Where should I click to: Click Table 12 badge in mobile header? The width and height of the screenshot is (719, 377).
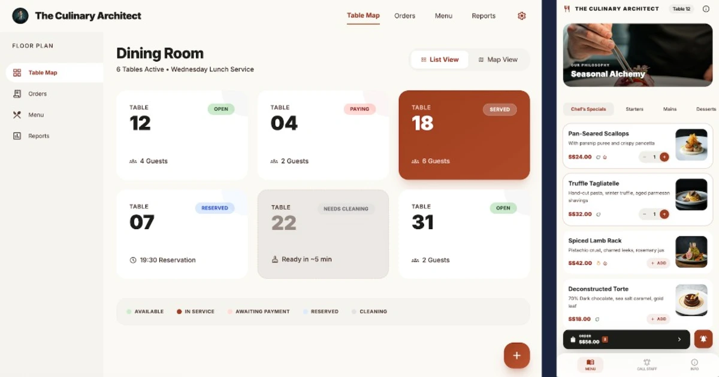[681, 9]
